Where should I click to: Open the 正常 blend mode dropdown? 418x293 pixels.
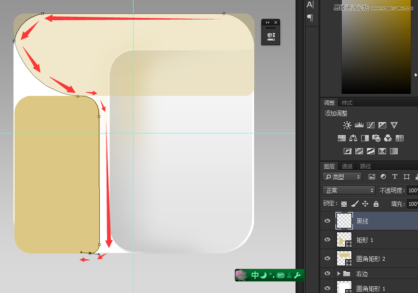(349, 190)
